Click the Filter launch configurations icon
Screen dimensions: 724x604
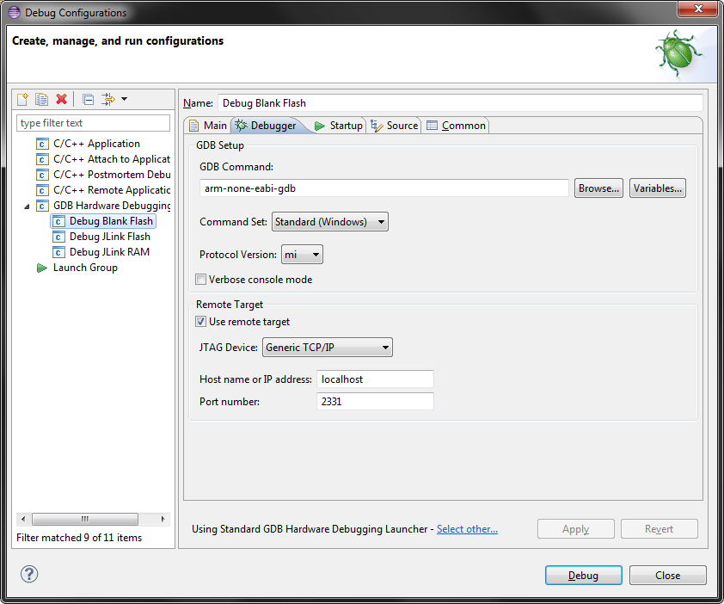pos(110,99)
